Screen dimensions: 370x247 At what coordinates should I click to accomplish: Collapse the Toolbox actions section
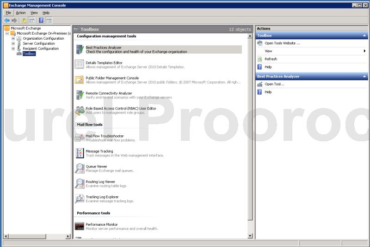tap(364, 36)
